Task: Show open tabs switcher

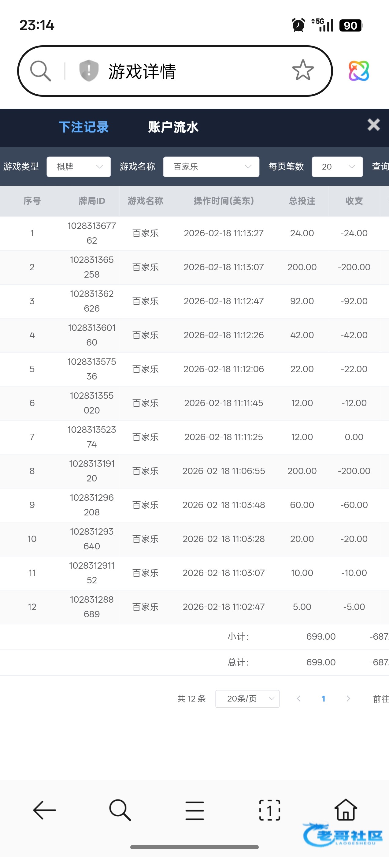Action: [x=270, y=810]
